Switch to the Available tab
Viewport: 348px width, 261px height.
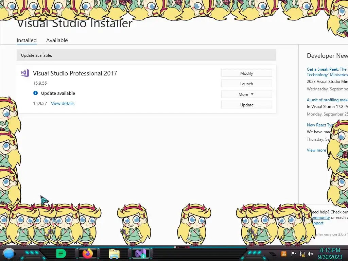(57, 40)
